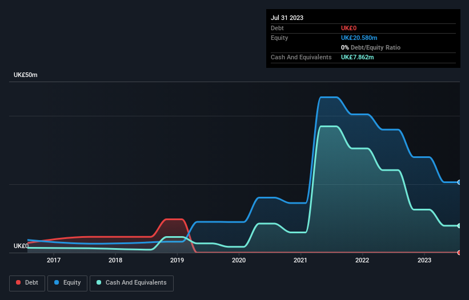469x300 pixels.
Task: Toggle the Equity series legend button
Action: click(x=67, y=283)
